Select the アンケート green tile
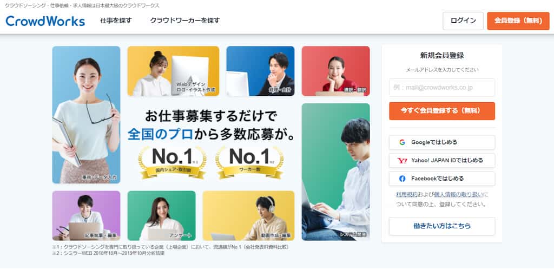 tap(161, 216)
